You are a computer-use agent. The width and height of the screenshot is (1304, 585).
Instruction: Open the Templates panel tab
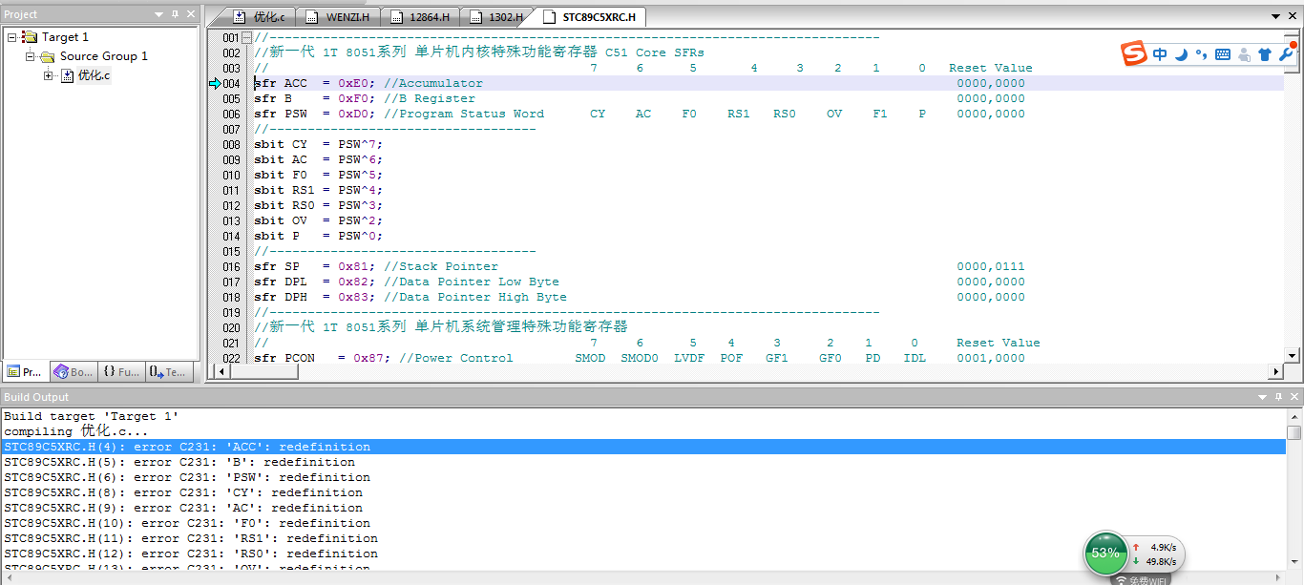(x=168, y=372)
